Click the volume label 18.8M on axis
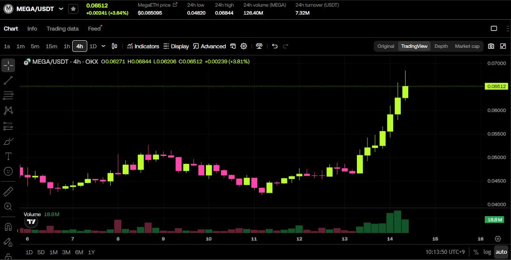Viewport: 511px width, 260px height. [x=495, y=220]
